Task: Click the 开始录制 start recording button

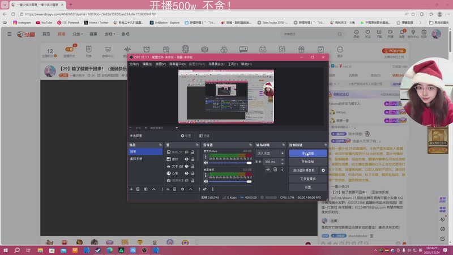Action: [307, 162]
